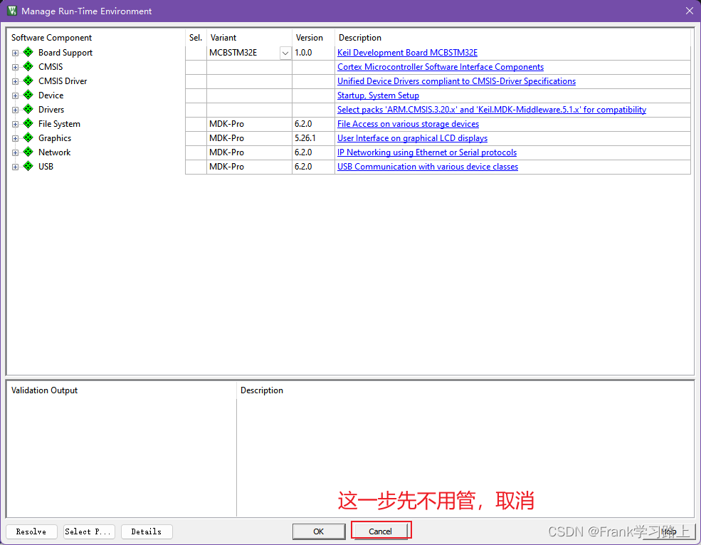701x545 pixels.
Task: Open the Startup, System Setup link
Action: pos(378,95)
